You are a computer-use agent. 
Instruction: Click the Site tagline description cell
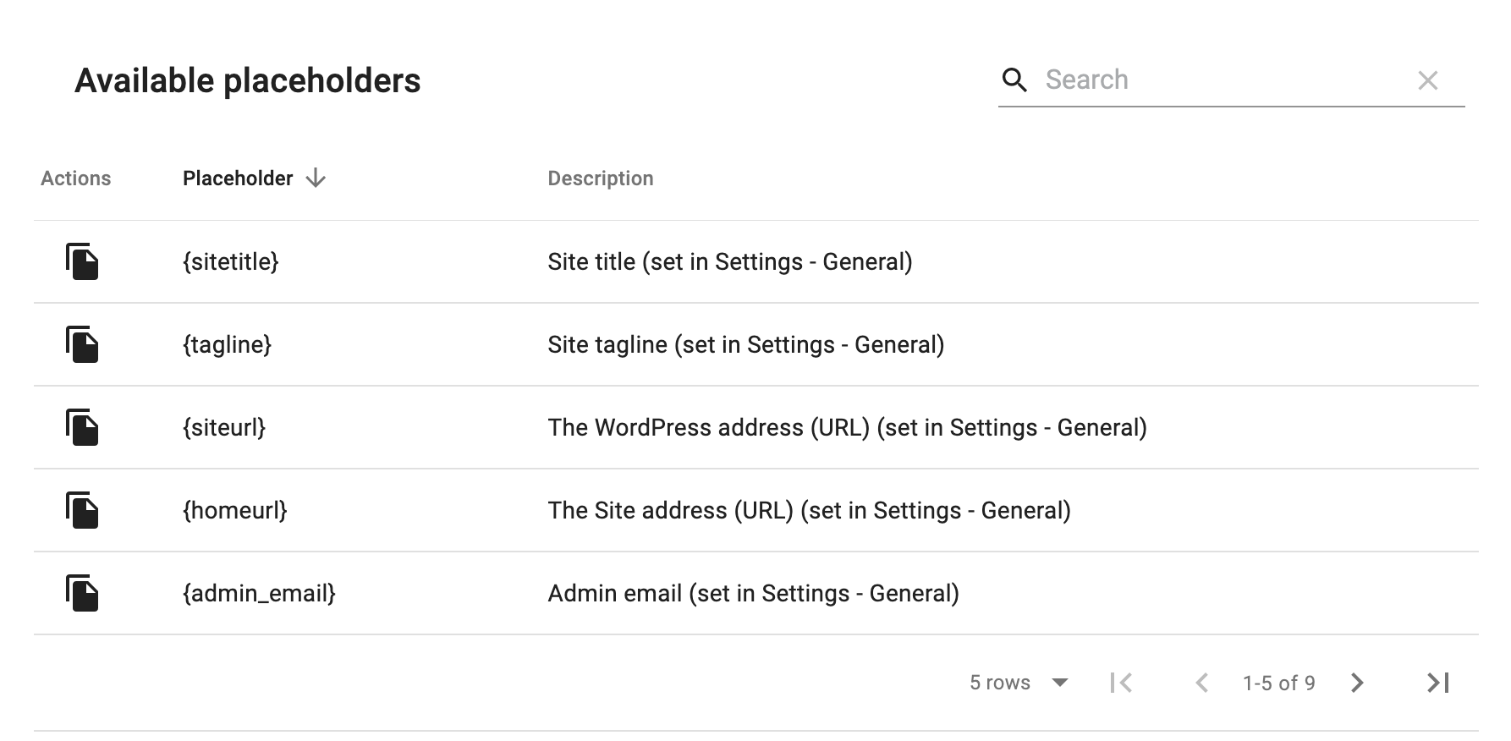[x=746, y=344]
